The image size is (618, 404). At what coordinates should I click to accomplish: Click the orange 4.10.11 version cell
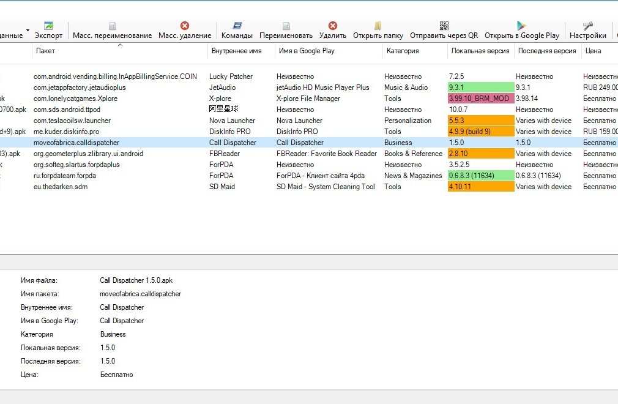[481, 187]
